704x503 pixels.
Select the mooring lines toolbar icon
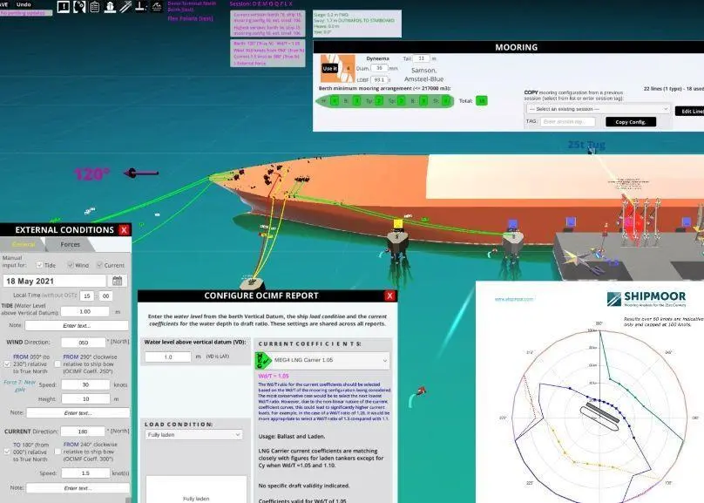[125, 6]
